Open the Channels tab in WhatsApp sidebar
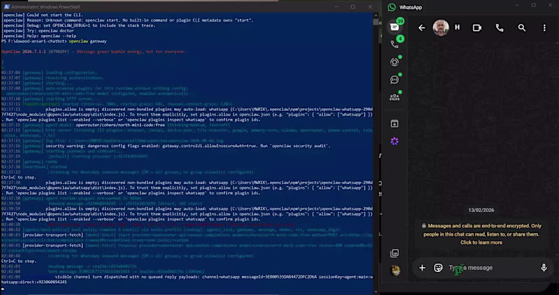Image resolution: width=559 pixels, height=295 pixels. 395,80
